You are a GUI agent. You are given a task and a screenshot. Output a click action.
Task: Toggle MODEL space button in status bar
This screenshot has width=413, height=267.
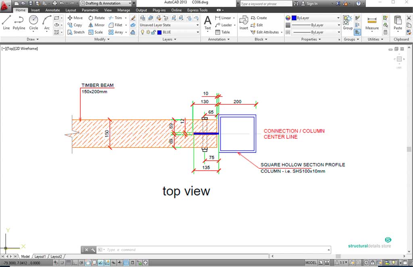pyautogui.click(x=311, y=263)
